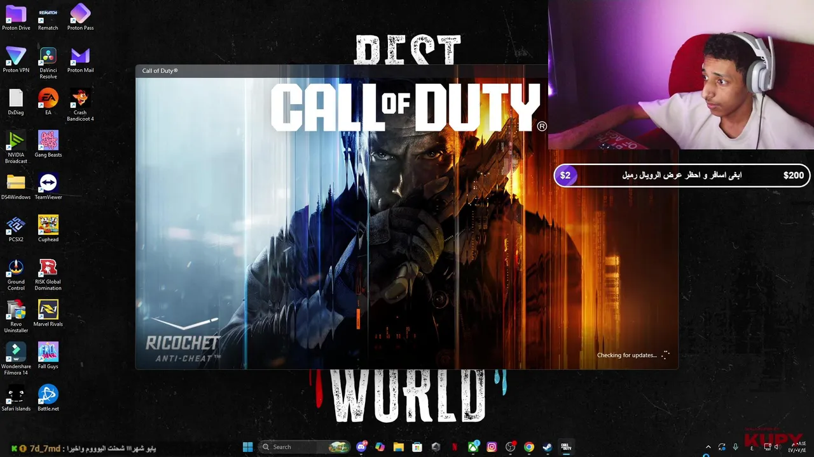Launch the Rematch desktop shortcut
This screenshot has width=814, height=457.
coord(48,17)
